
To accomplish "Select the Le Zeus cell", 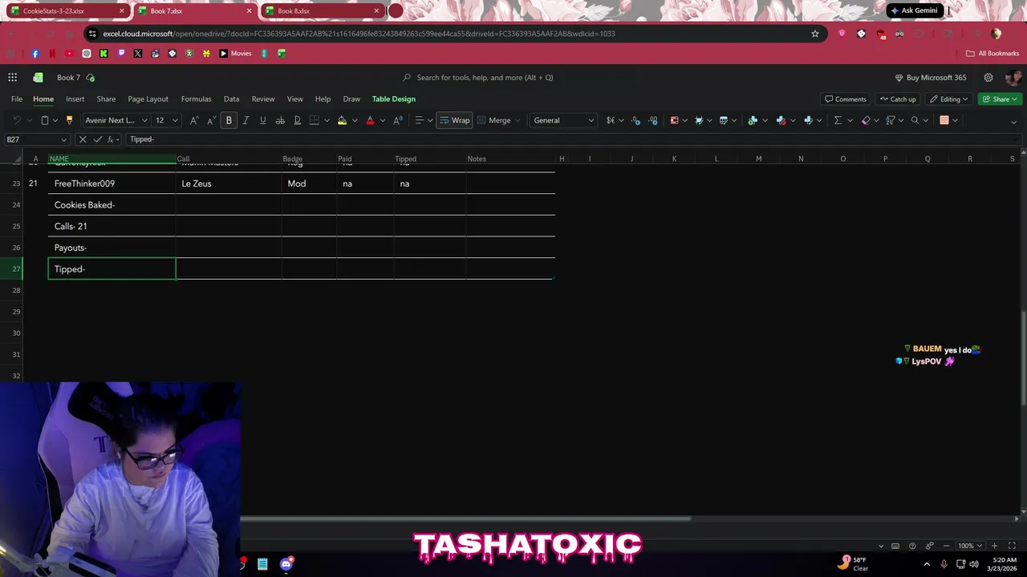I will (x=229, y=184).
